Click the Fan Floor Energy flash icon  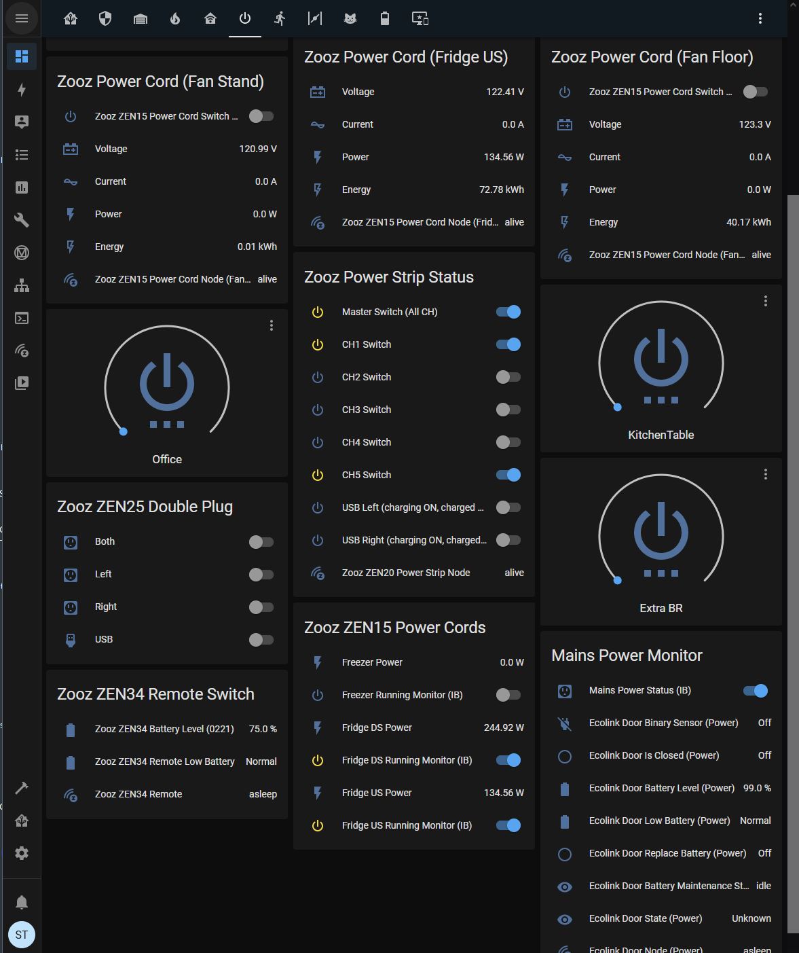pos(565,222)
